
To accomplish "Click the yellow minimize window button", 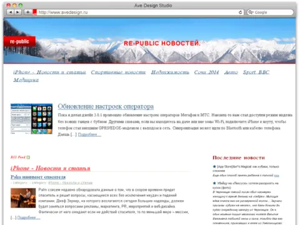I will (x=14, y=6).
